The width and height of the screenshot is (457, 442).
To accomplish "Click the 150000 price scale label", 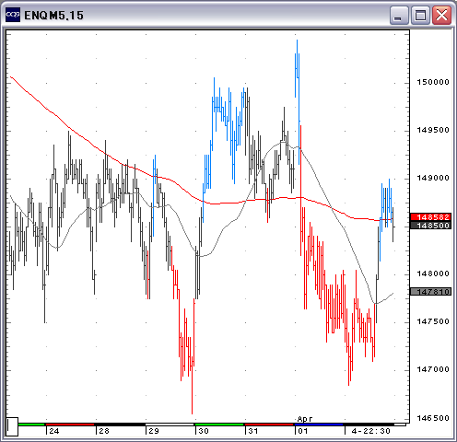I will pos(433,82).
